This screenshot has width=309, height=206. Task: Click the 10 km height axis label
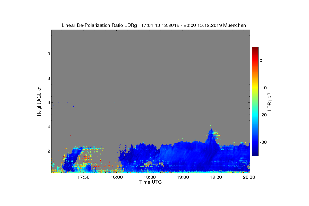coord(47,54)
